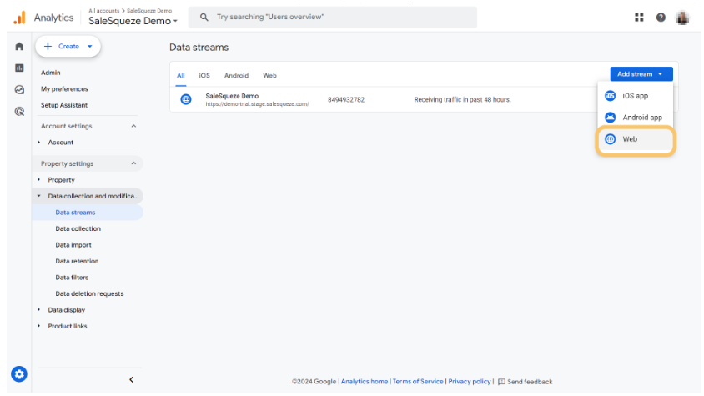
Task: Click the Terms of Service link
Action: pyautogui.click(x=418, y=382)
